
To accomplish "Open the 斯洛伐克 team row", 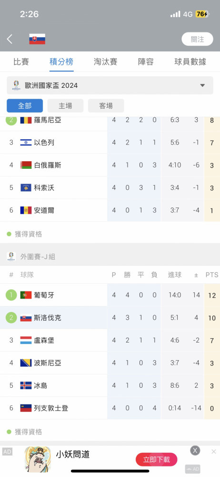I will 110,318.
